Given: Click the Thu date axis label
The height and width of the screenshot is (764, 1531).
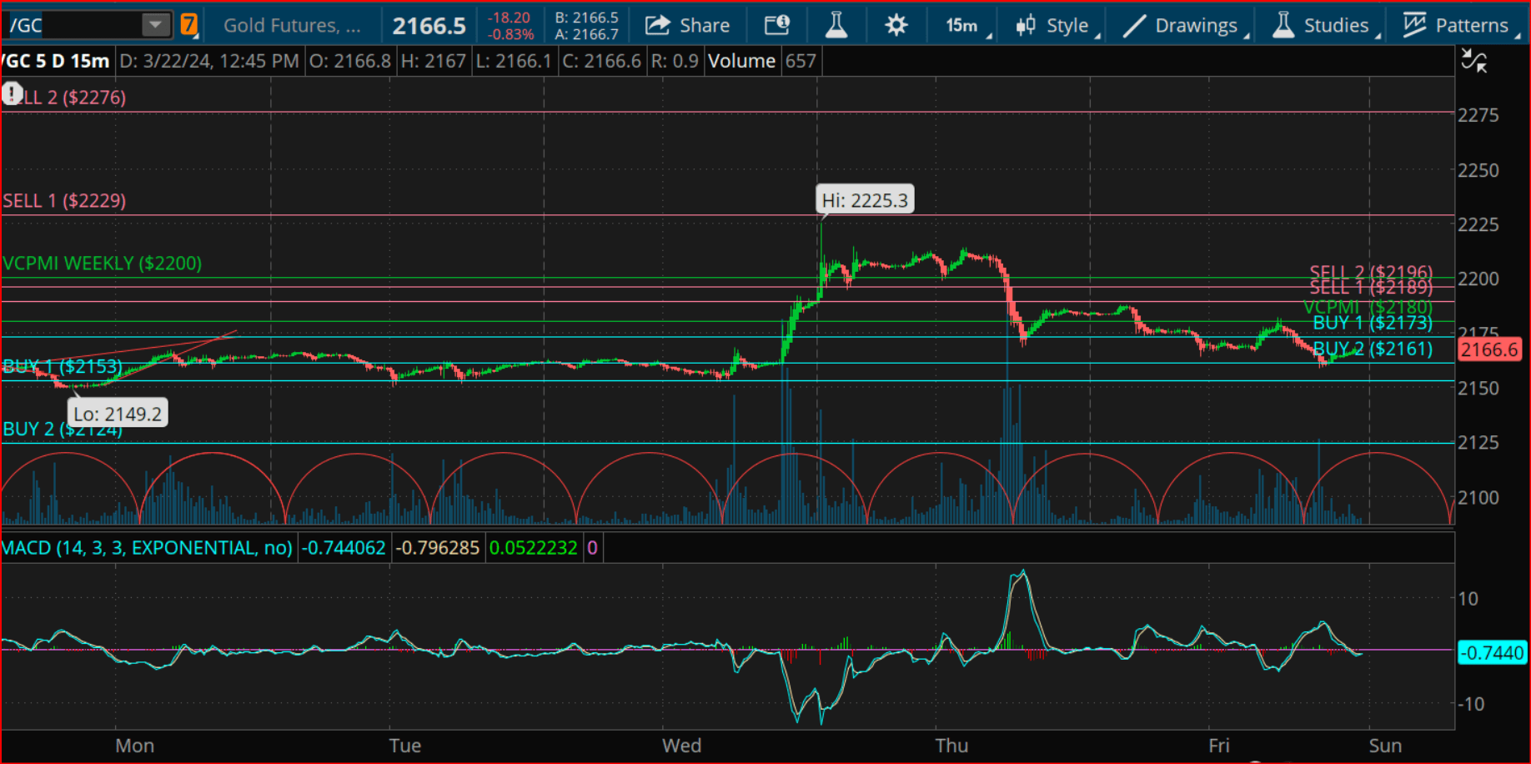Looking at the screenshot, I should tap(952, 746).
